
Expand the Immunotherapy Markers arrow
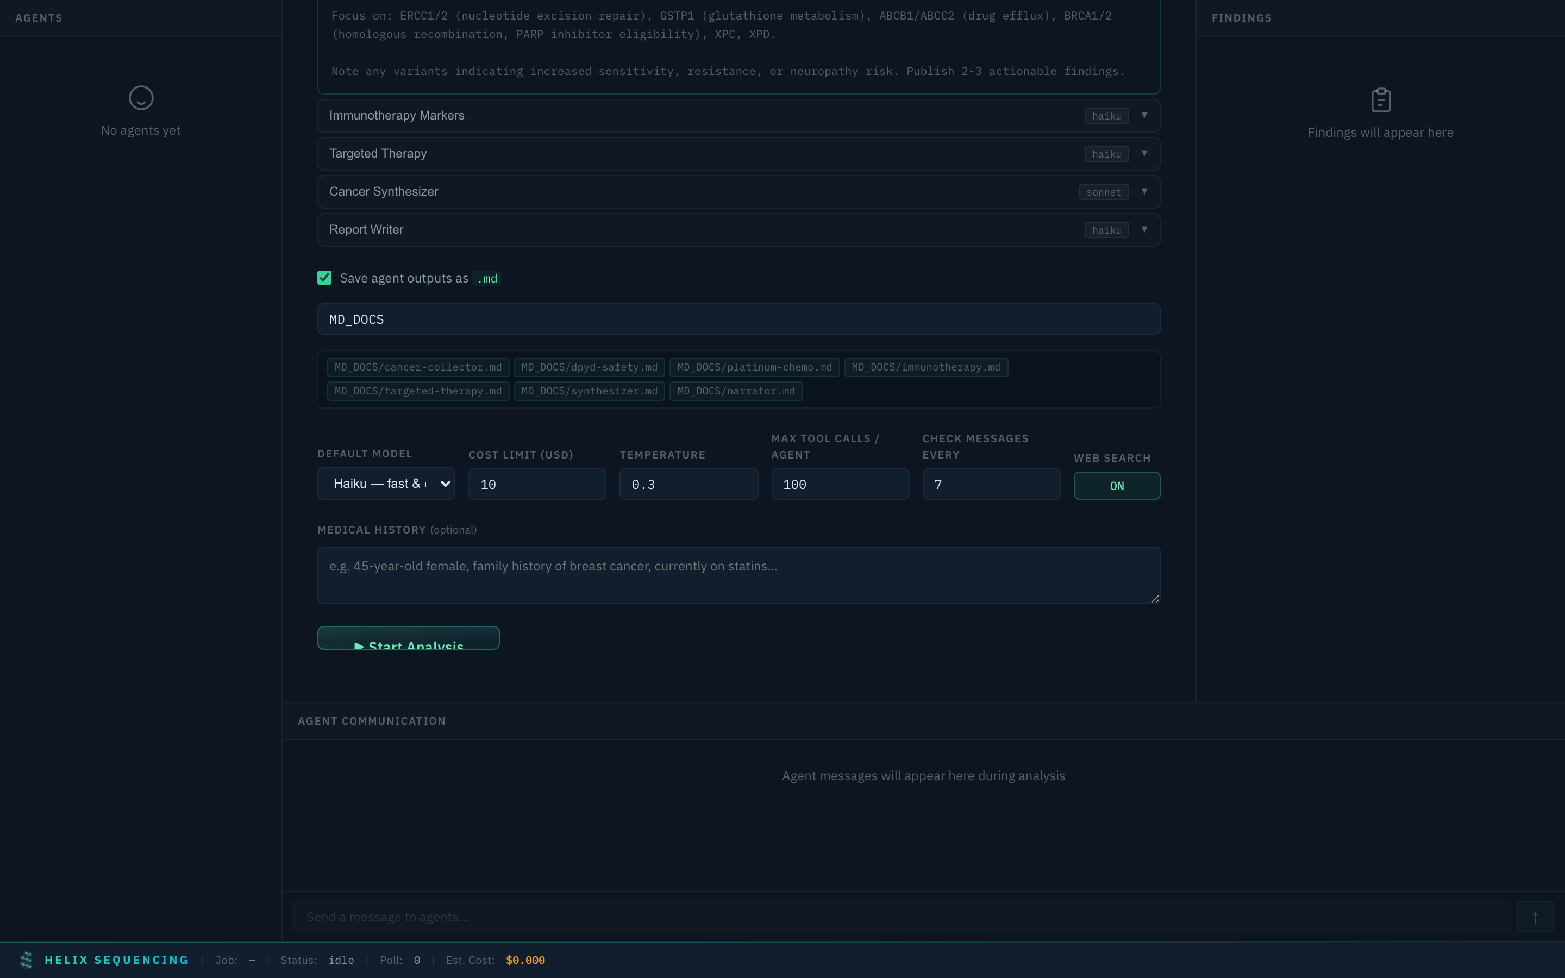pos(1144,115)
